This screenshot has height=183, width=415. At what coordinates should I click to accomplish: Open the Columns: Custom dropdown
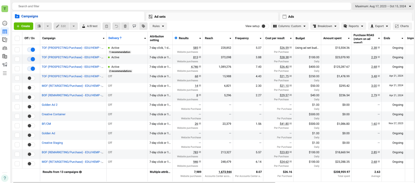point(289,26)
